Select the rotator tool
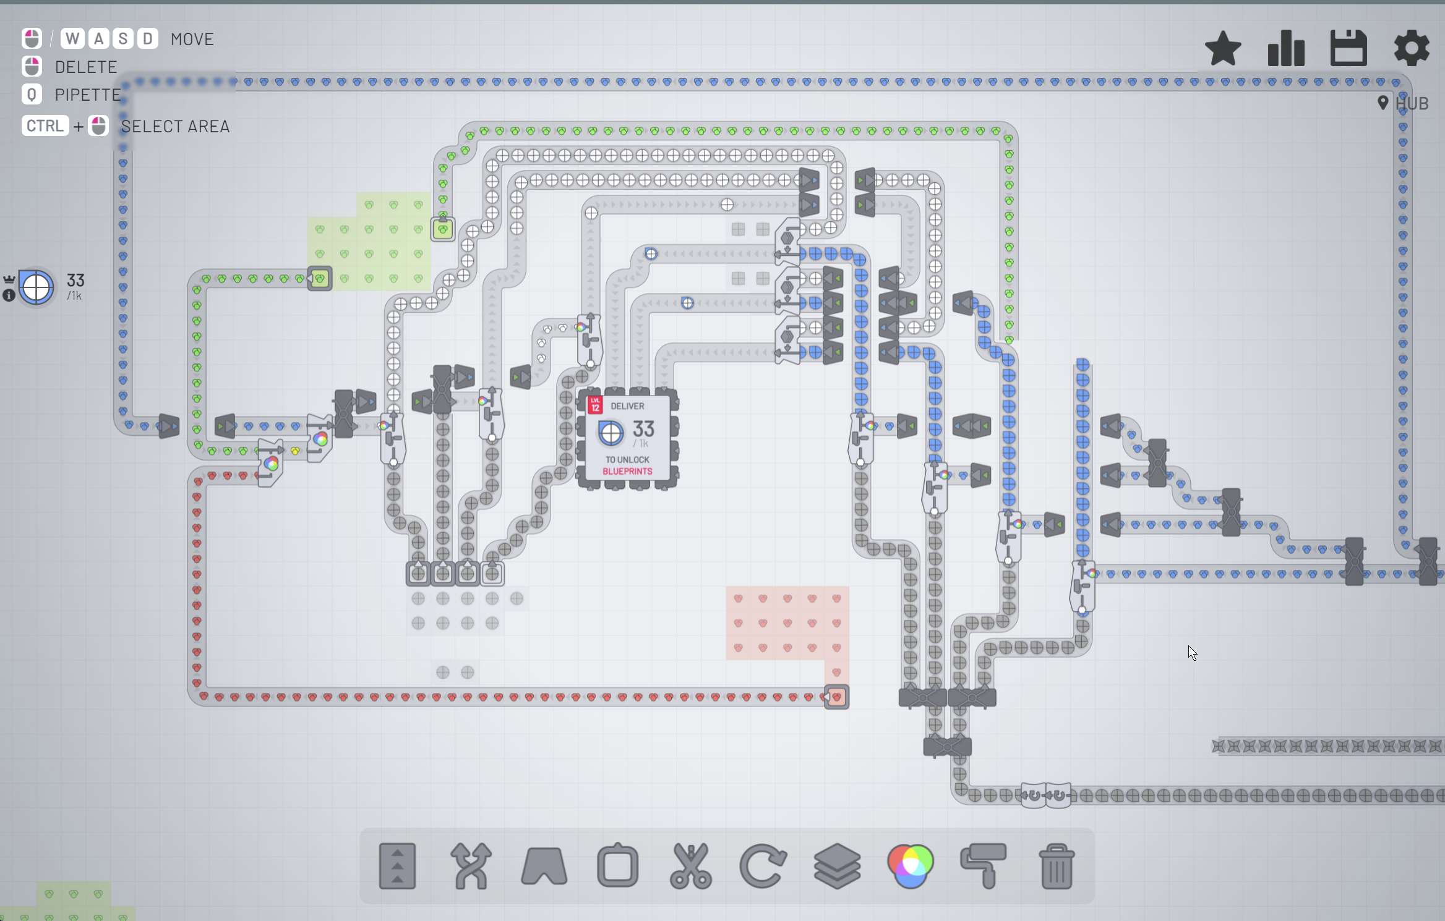 pyautogui.click(x=763, y=865)
